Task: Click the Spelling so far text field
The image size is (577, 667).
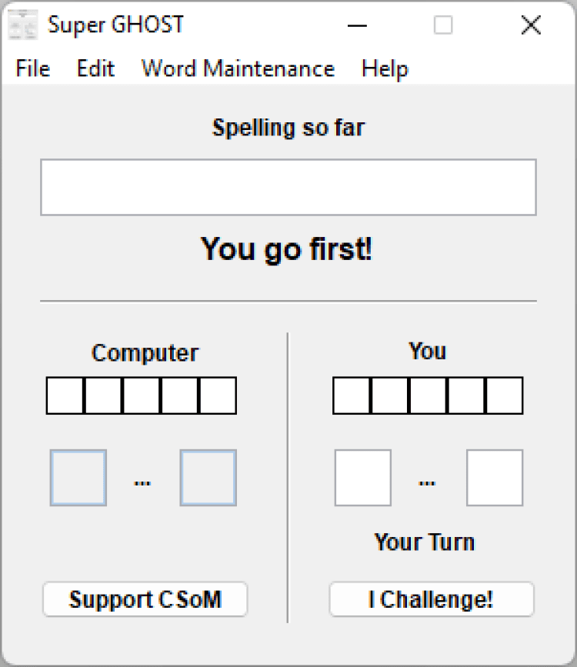Action: [x=288, y=188]
